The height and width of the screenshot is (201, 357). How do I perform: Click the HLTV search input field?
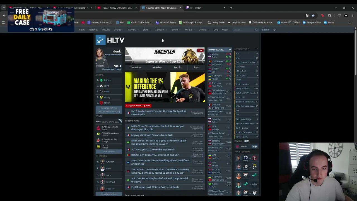coord(243,30)
